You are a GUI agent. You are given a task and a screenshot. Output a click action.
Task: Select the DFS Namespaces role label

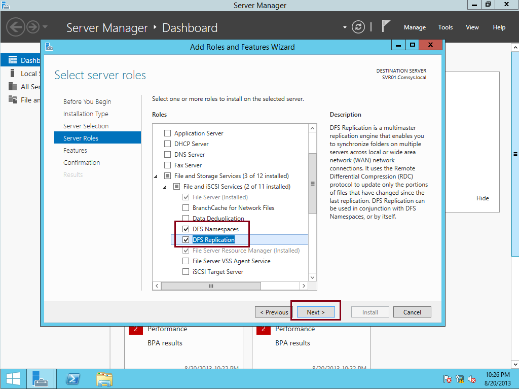click(x=215, y=229)
